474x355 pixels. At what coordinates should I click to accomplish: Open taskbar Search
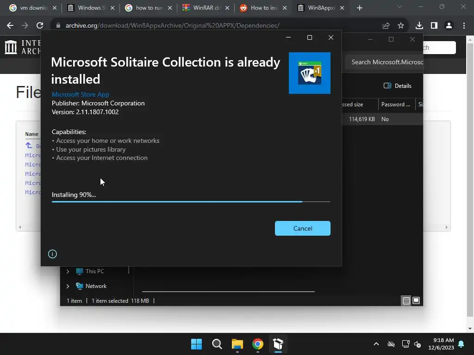217,344
